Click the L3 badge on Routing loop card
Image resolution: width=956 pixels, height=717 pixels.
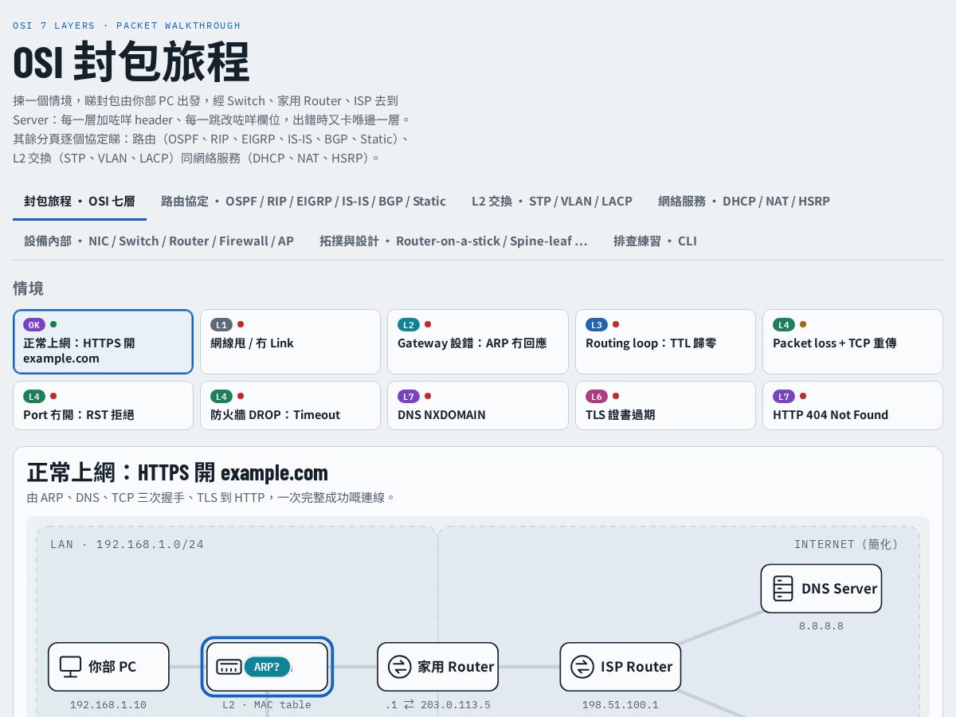click(597, 325)
